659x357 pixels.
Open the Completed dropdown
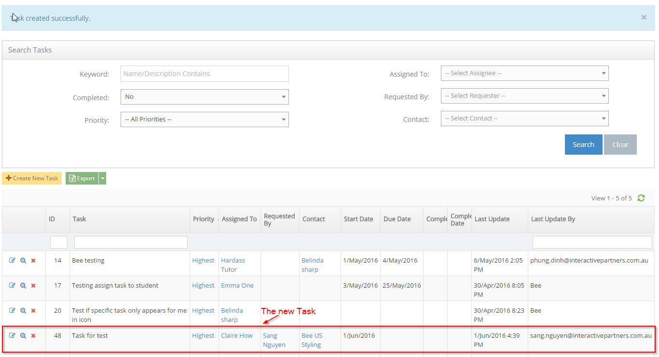(x=205, y=97)
